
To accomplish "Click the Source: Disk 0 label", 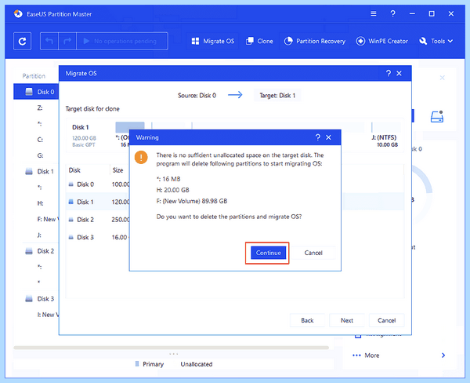I will click(x=197, y=96).
